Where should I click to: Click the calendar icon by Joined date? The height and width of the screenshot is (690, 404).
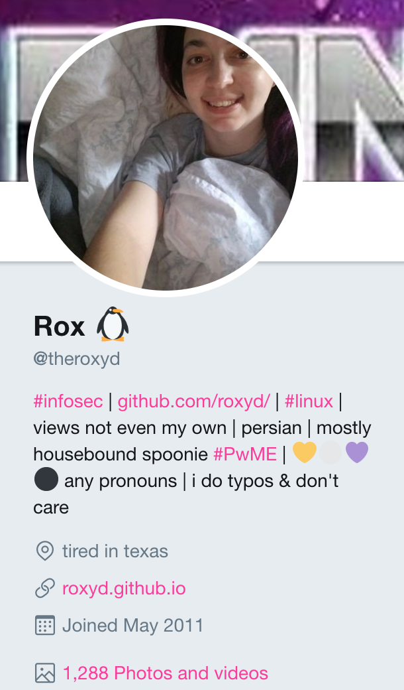click(x=45, y=625)
